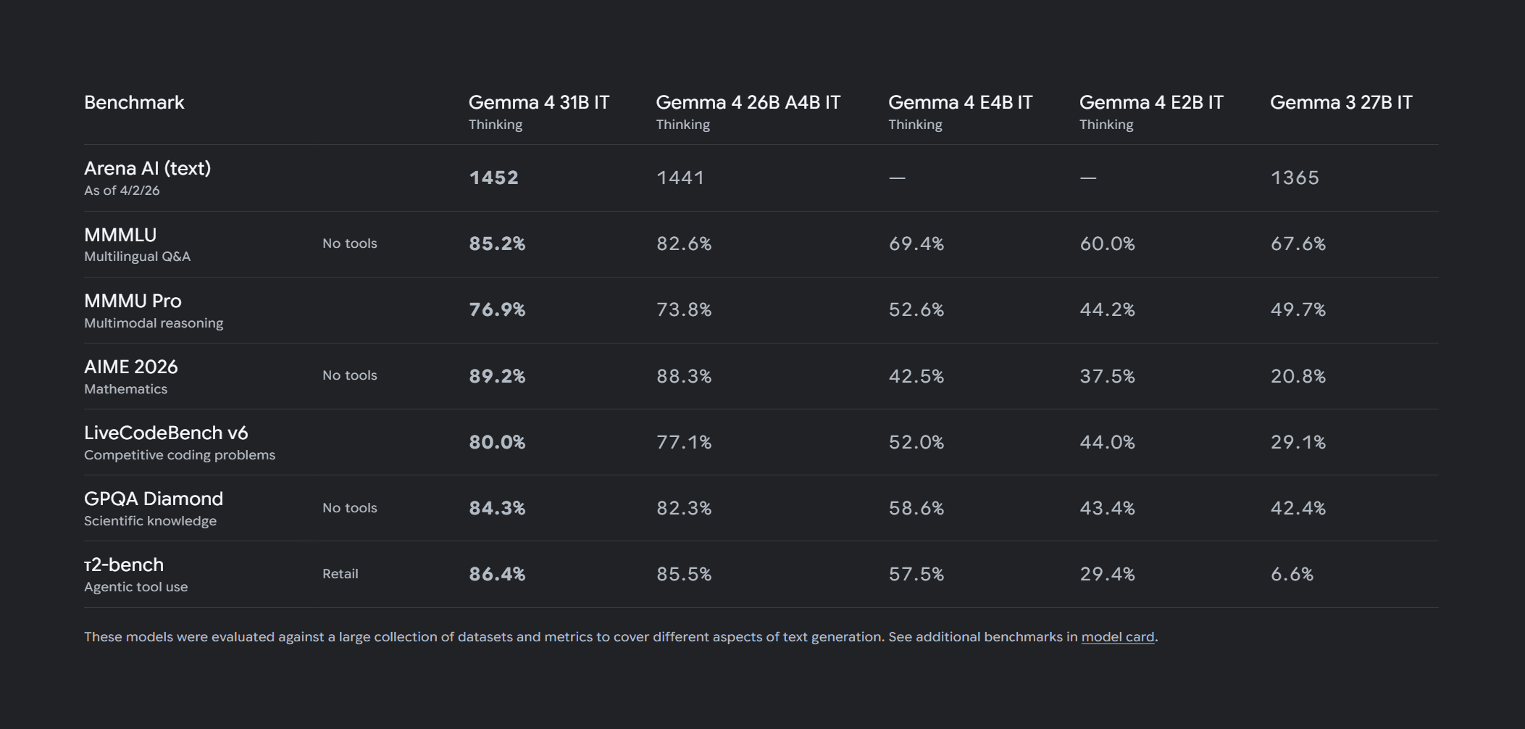Click the Gemma 4 26B A4B IT header
Screen dimensions: 1525x729
[748, 103]
